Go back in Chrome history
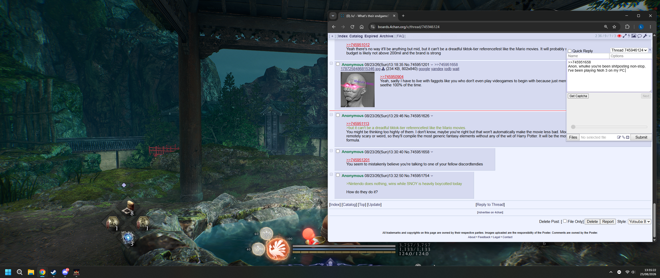660x278 pixels. [x=334, y=27]
